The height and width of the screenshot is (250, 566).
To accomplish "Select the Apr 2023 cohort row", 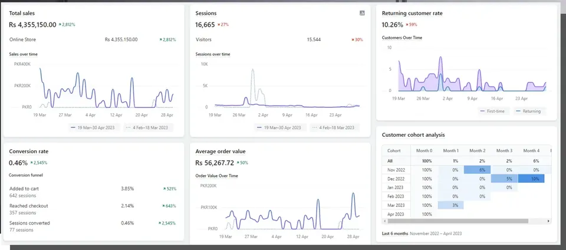I will click(466, 214).
